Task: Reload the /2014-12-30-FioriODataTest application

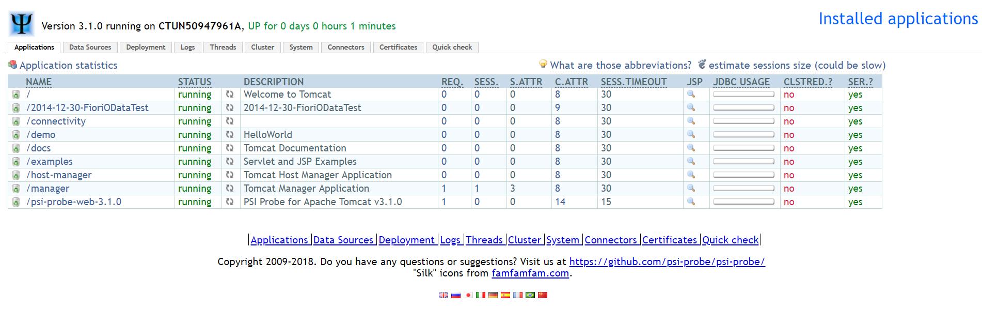Action: (x=230, y=107)
